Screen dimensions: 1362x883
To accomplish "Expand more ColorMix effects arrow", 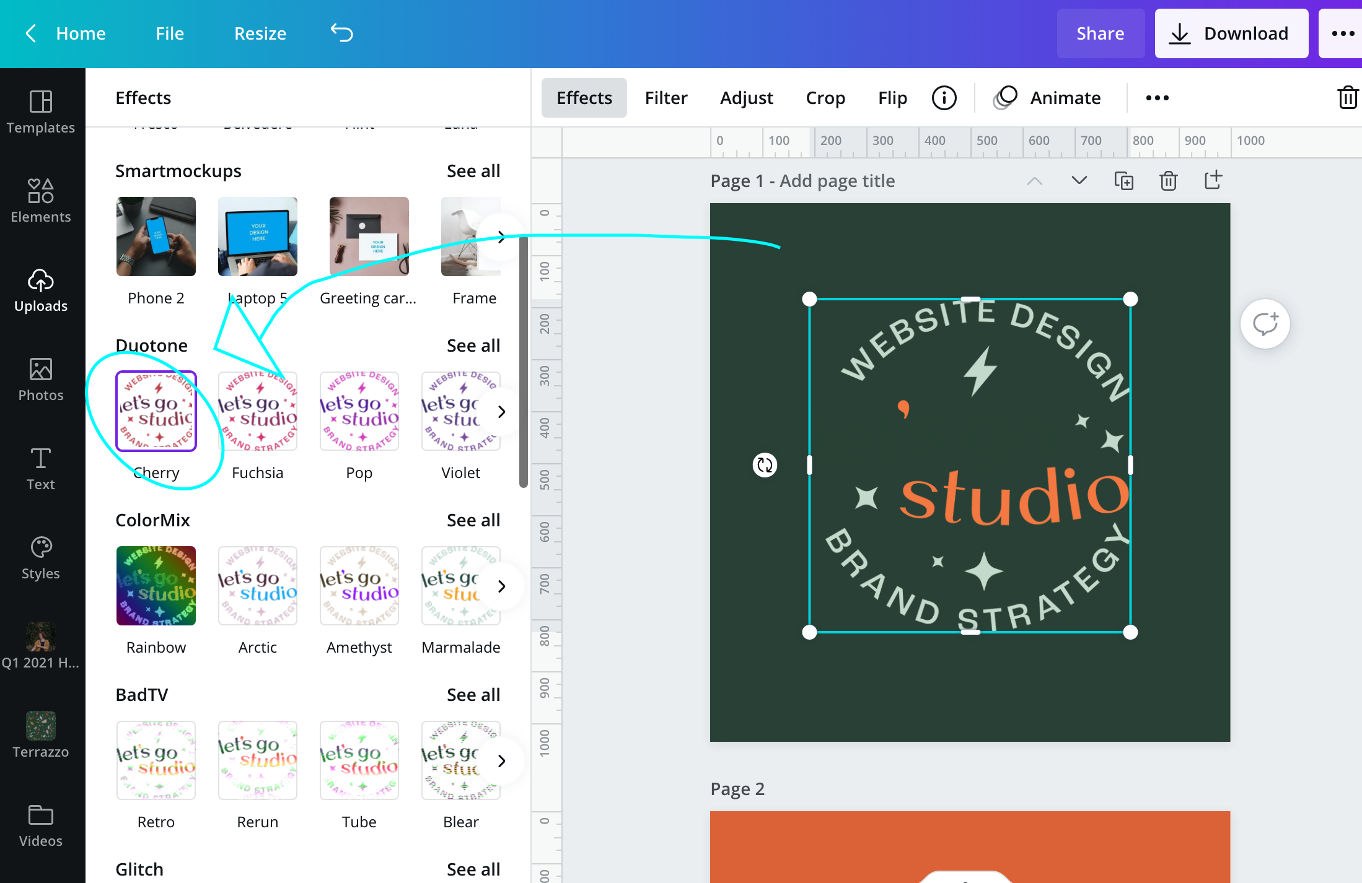I will (501, 586).
